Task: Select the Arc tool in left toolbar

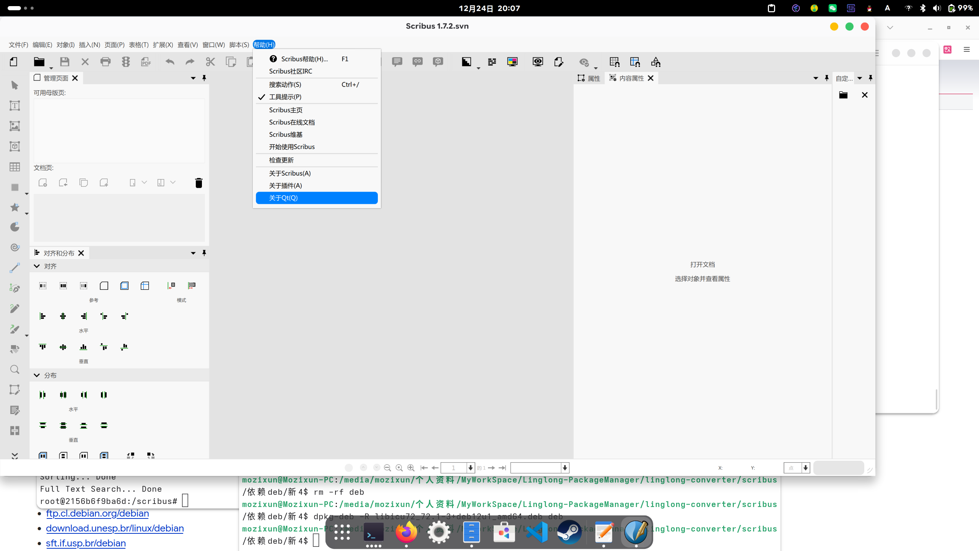Action: click(15, 227)
